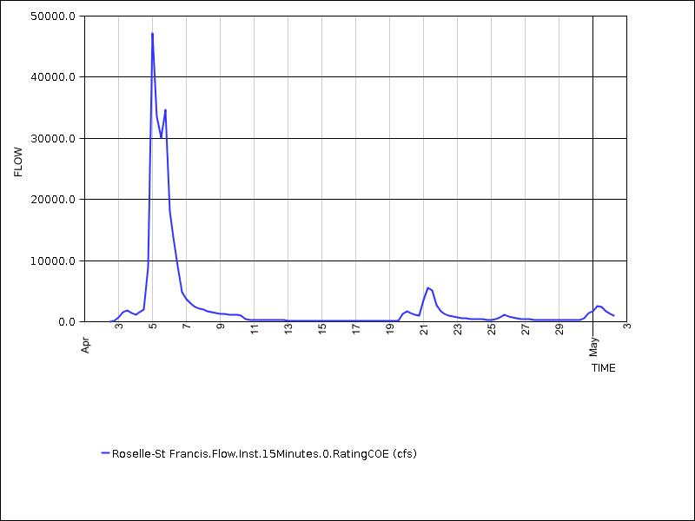This screenshot has width=695, height=521.
Task: Click the day 29 x-axis tick label
Action: pos(559,329)
